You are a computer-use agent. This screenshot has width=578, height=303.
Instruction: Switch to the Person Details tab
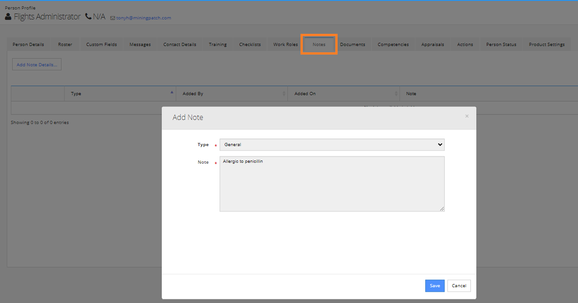click(28, 44)
